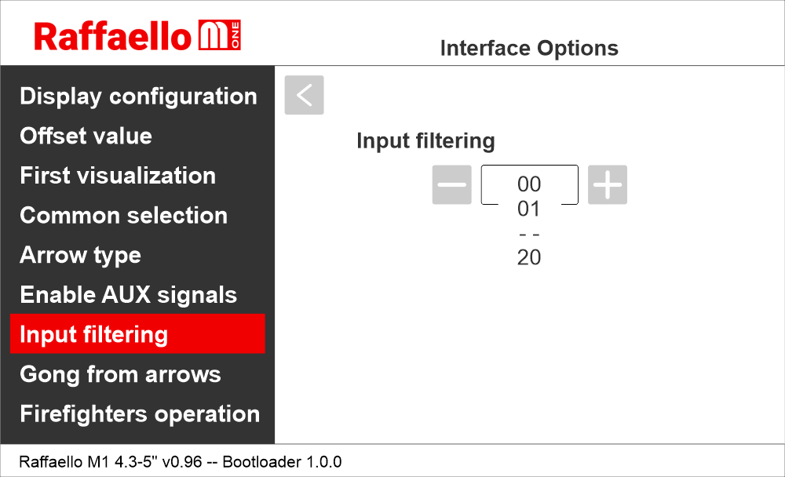Increase input filtering with plus button
785x477 pixels.
point(608,185)
